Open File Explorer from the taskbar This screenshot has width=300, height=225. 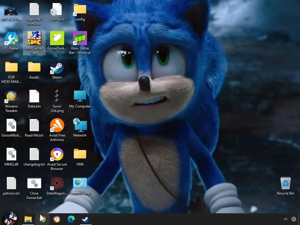point(28,219)
